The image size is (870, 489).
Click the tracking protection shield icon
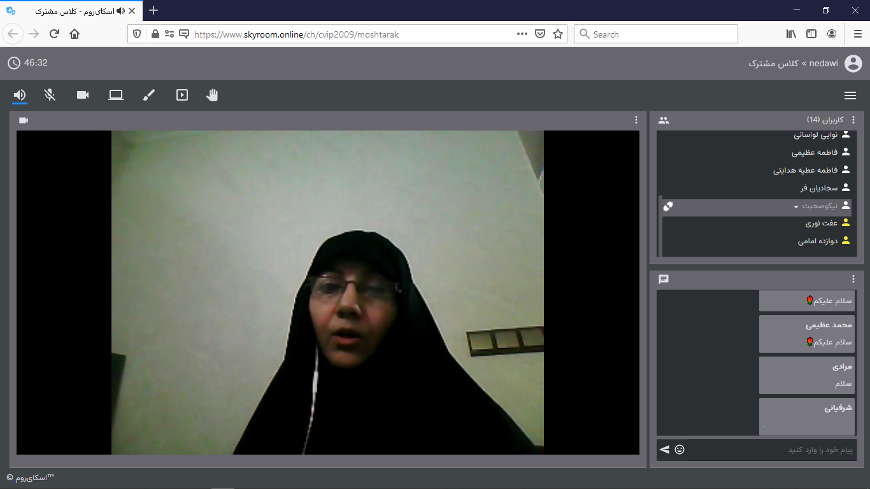137,34
